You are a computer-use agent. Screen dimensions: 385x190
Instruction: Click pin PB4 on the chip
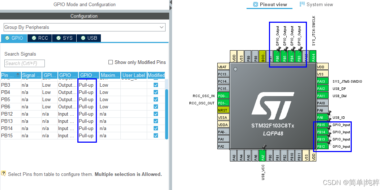tap(291, 56)
